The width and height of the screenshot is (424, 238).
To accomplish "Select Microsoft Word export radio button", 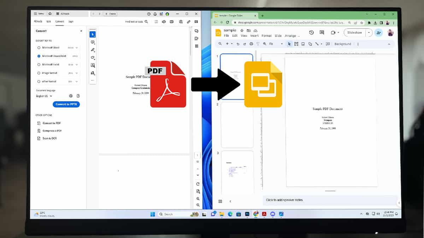I will click(x=39, y=48).
